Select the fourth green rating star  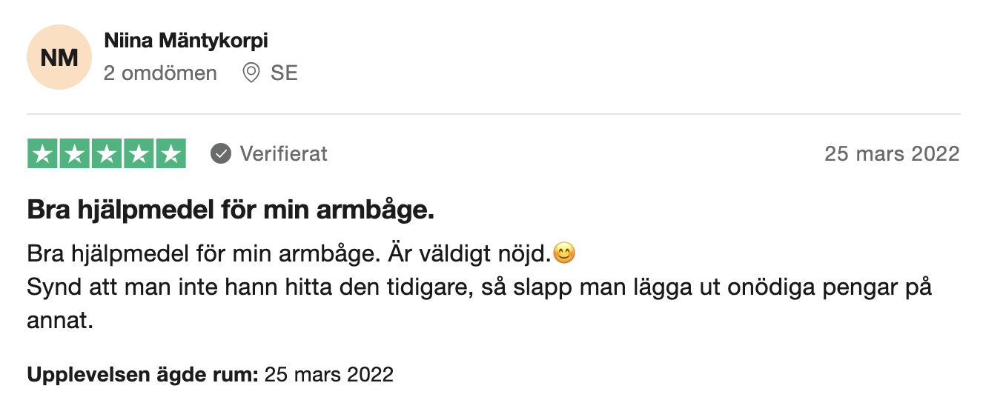[x=139, y=154]
